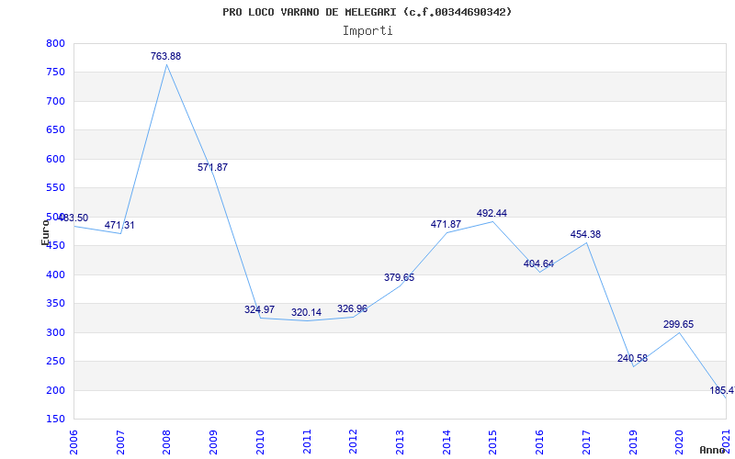Click the 404.64 data label
This screenshot has width=735, height=459.
(x=538, y=263)
